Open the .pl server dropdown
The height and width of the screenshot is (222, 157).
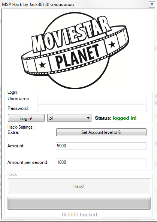pos(69,118)
